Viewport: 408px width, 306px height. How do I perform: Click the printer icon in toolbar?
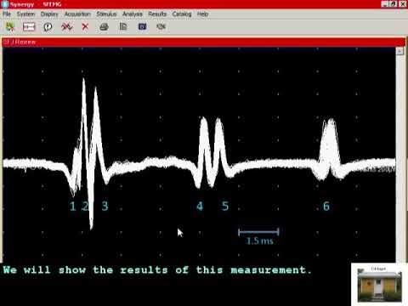tap(104, 27)
